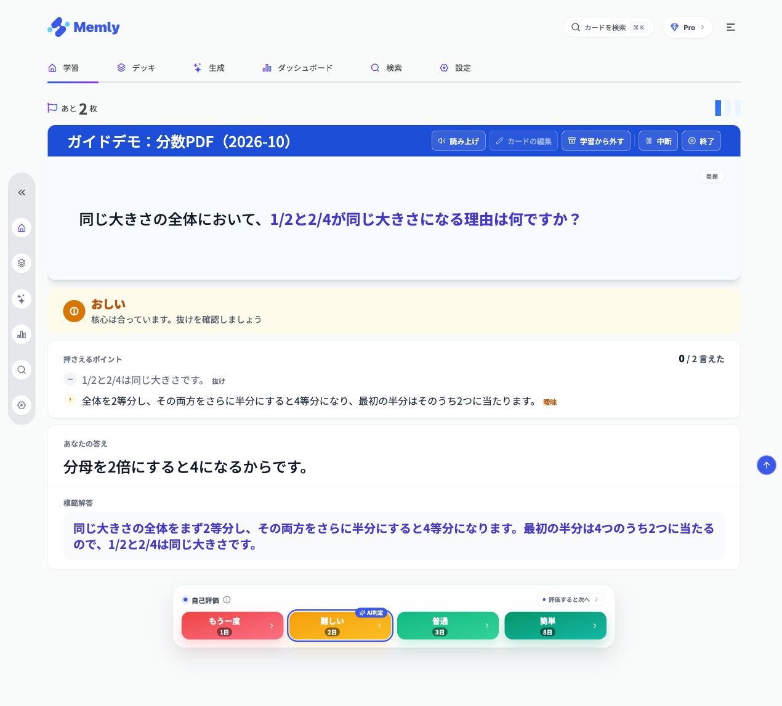Click the 問題 badge on the card
Screen dimensions: 782x706
click(x=712, y=177)
